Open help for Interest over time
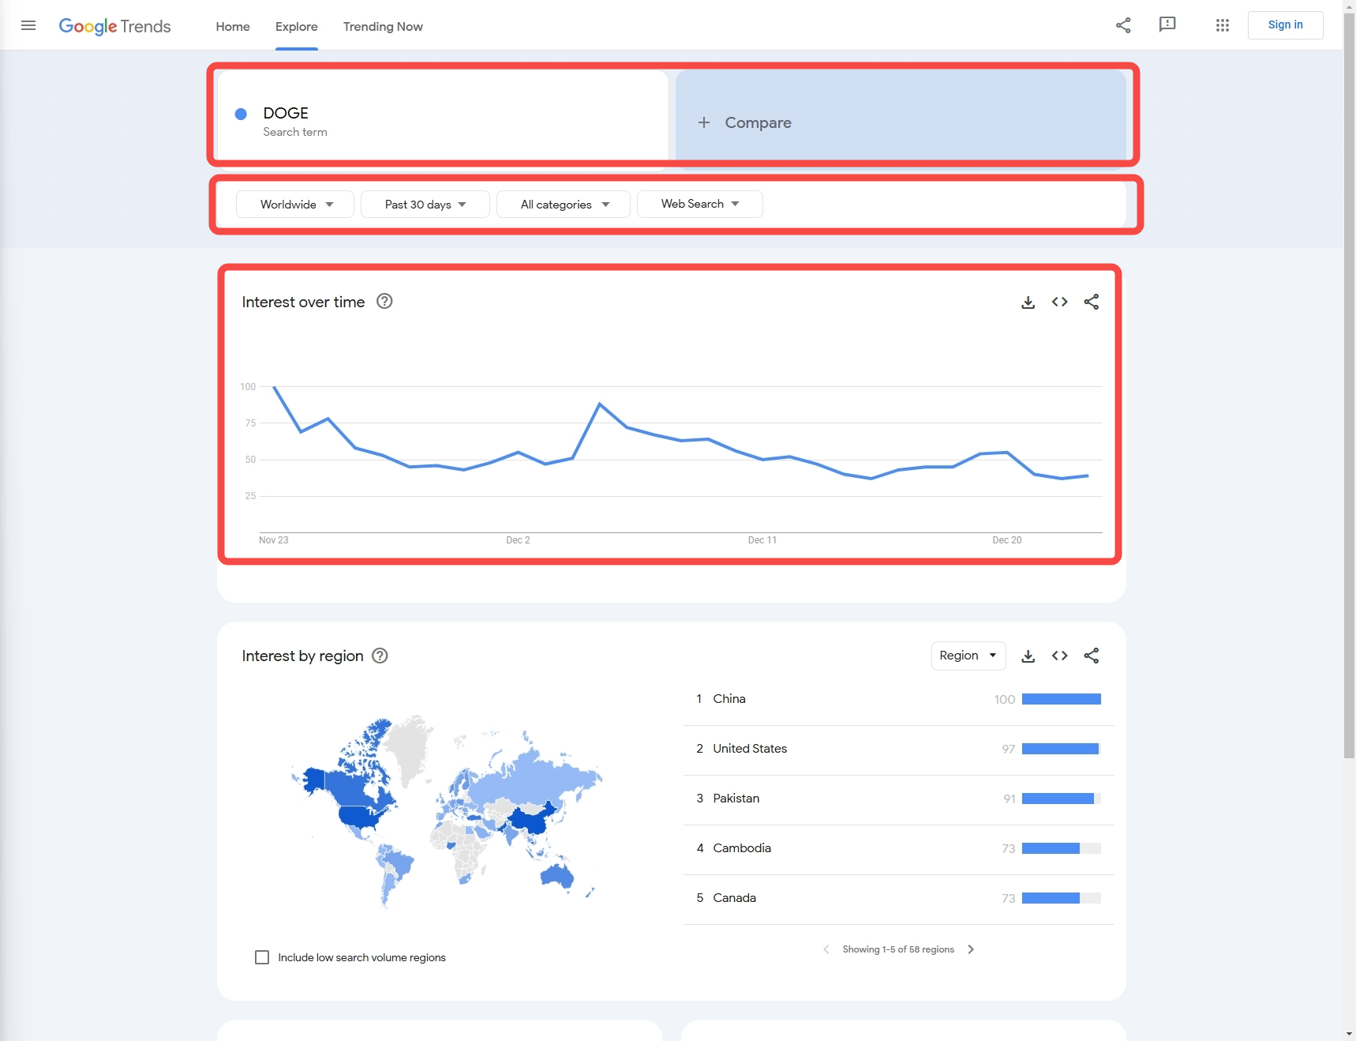Screen dimensions: 1356x1041 tap(384, 301)
